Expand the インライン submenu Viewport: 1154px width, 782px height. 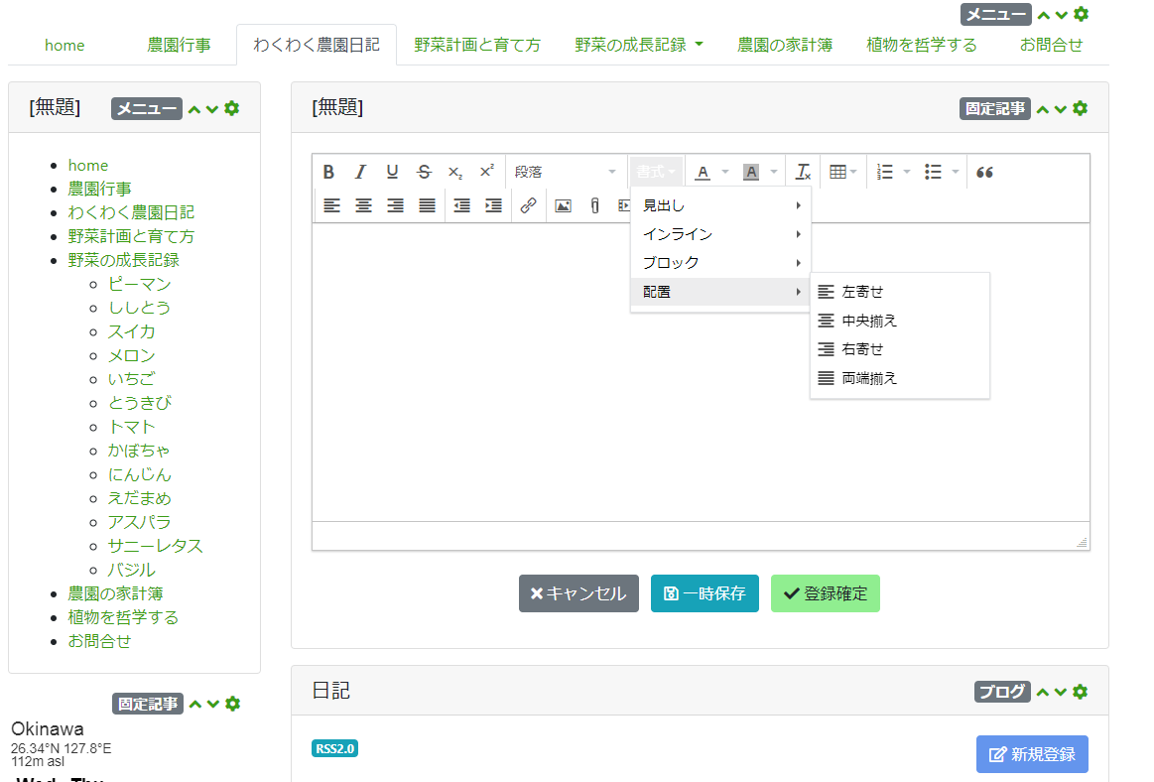point(720,234)
